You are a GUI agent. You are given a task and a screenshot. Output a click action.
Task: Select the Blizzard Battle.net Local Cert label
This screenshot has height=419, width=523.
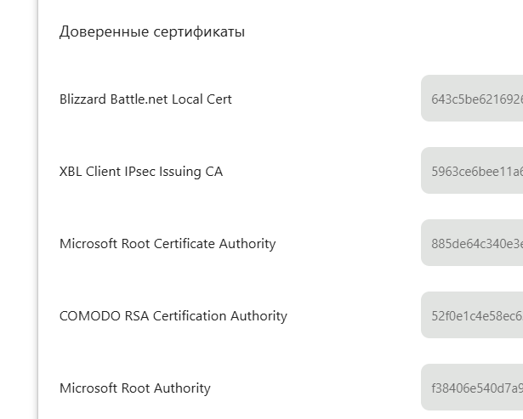[145, 99]
